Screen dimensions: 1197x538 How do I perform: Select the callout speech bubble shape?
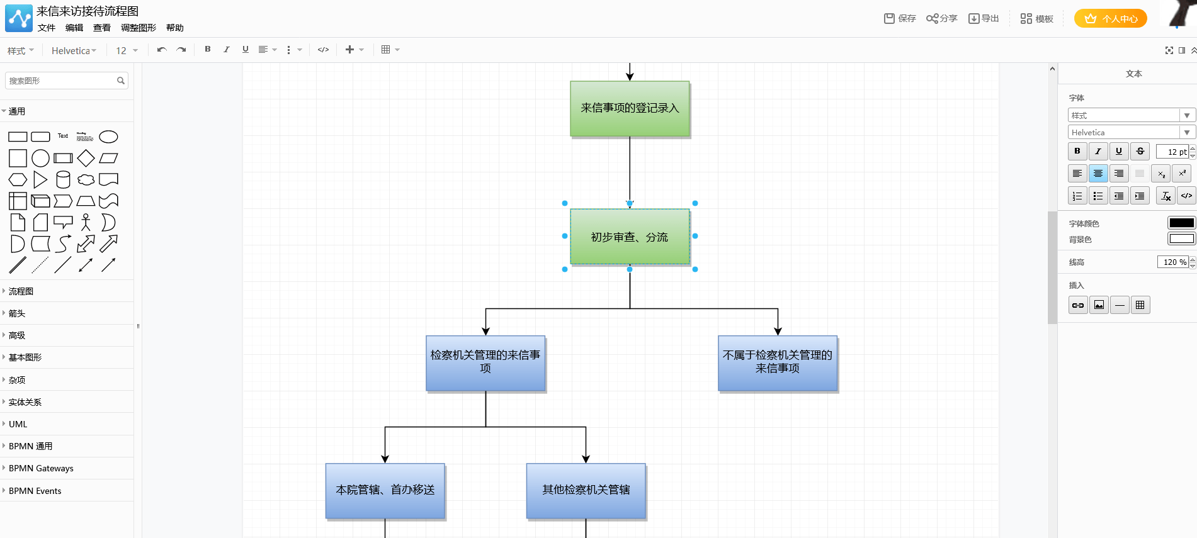[63, 222]
